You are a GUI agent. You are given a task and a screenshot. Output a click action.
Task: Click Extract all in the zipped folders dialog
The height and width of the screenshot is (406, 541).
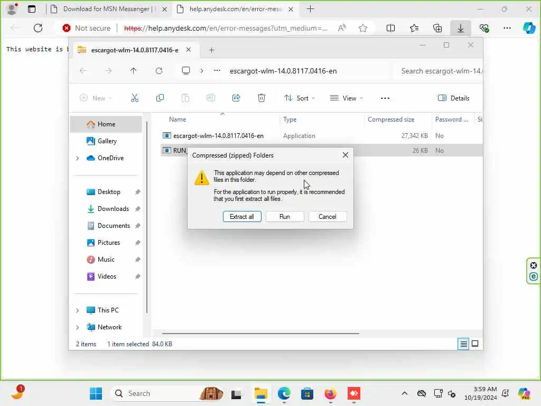pyautogui.click(x=242, y=216)
